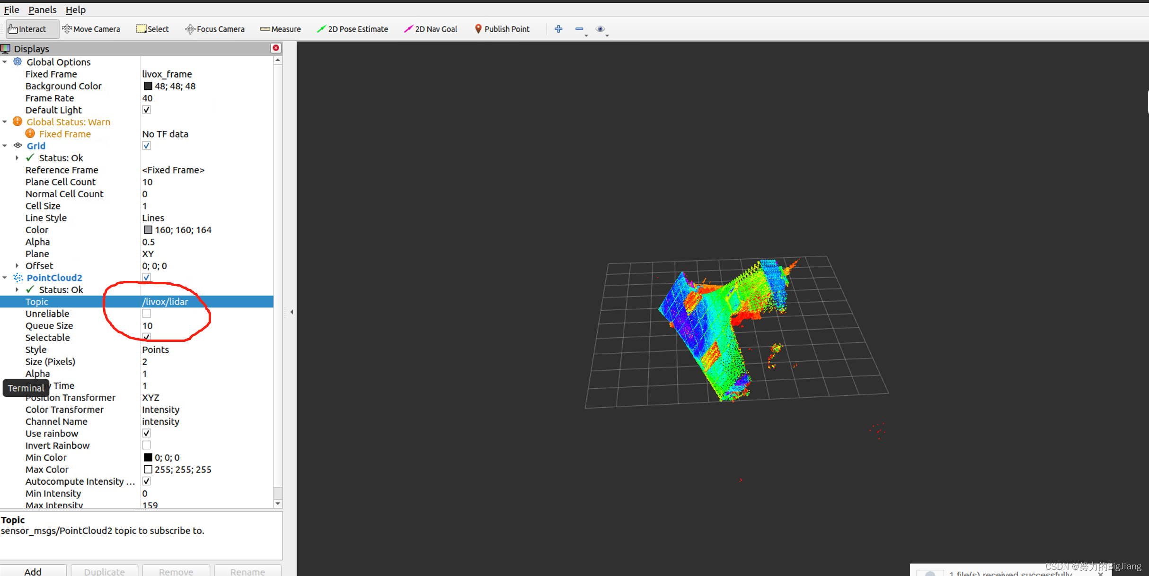Choose the Focus Camera tool
The image size is (1149, 576).
[x=215, y=29]
